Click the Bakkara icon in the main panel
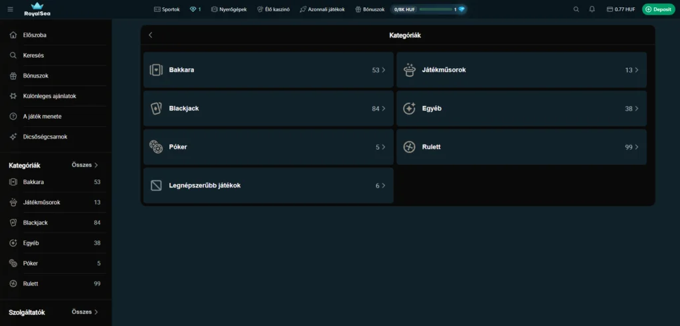680x326 pixels. (156, 70)
